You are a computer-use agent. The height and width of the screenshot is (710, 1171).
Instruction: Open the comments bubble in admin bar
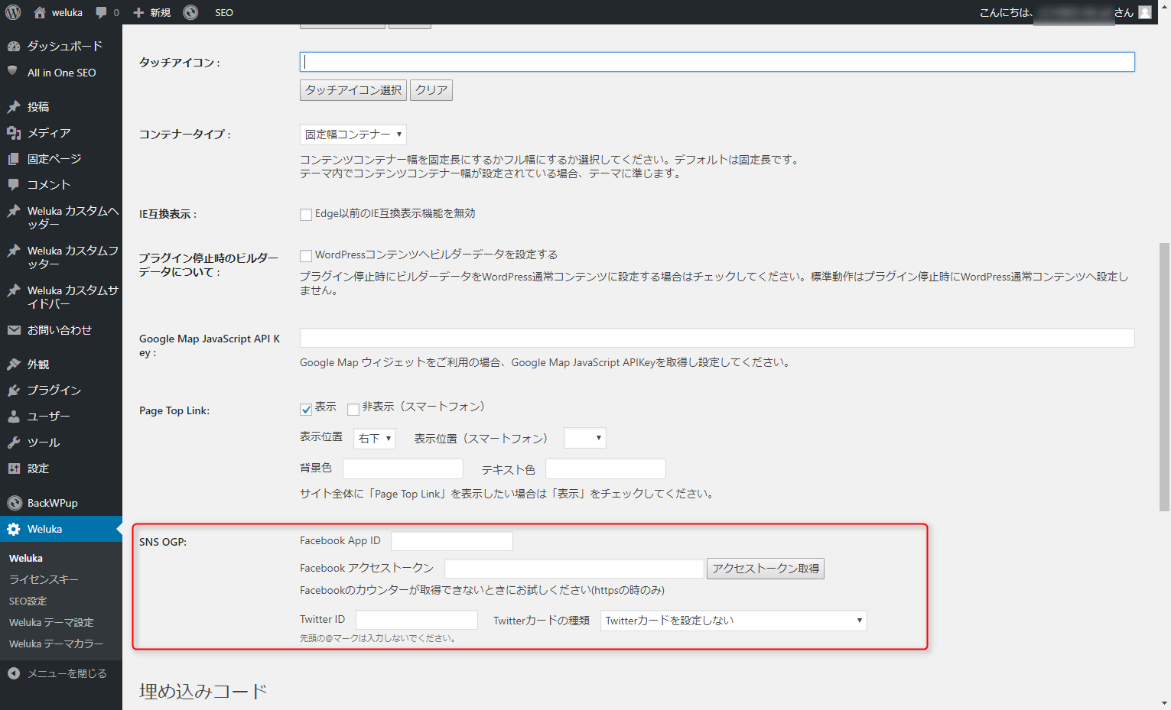point(101,12)
